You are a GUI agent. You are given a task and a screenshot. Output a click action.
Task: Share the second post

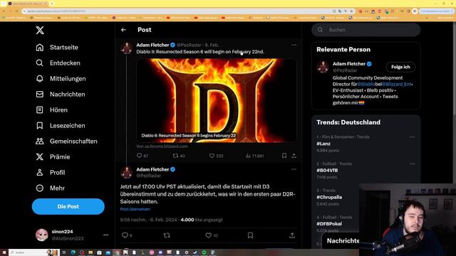click(292, 235)
